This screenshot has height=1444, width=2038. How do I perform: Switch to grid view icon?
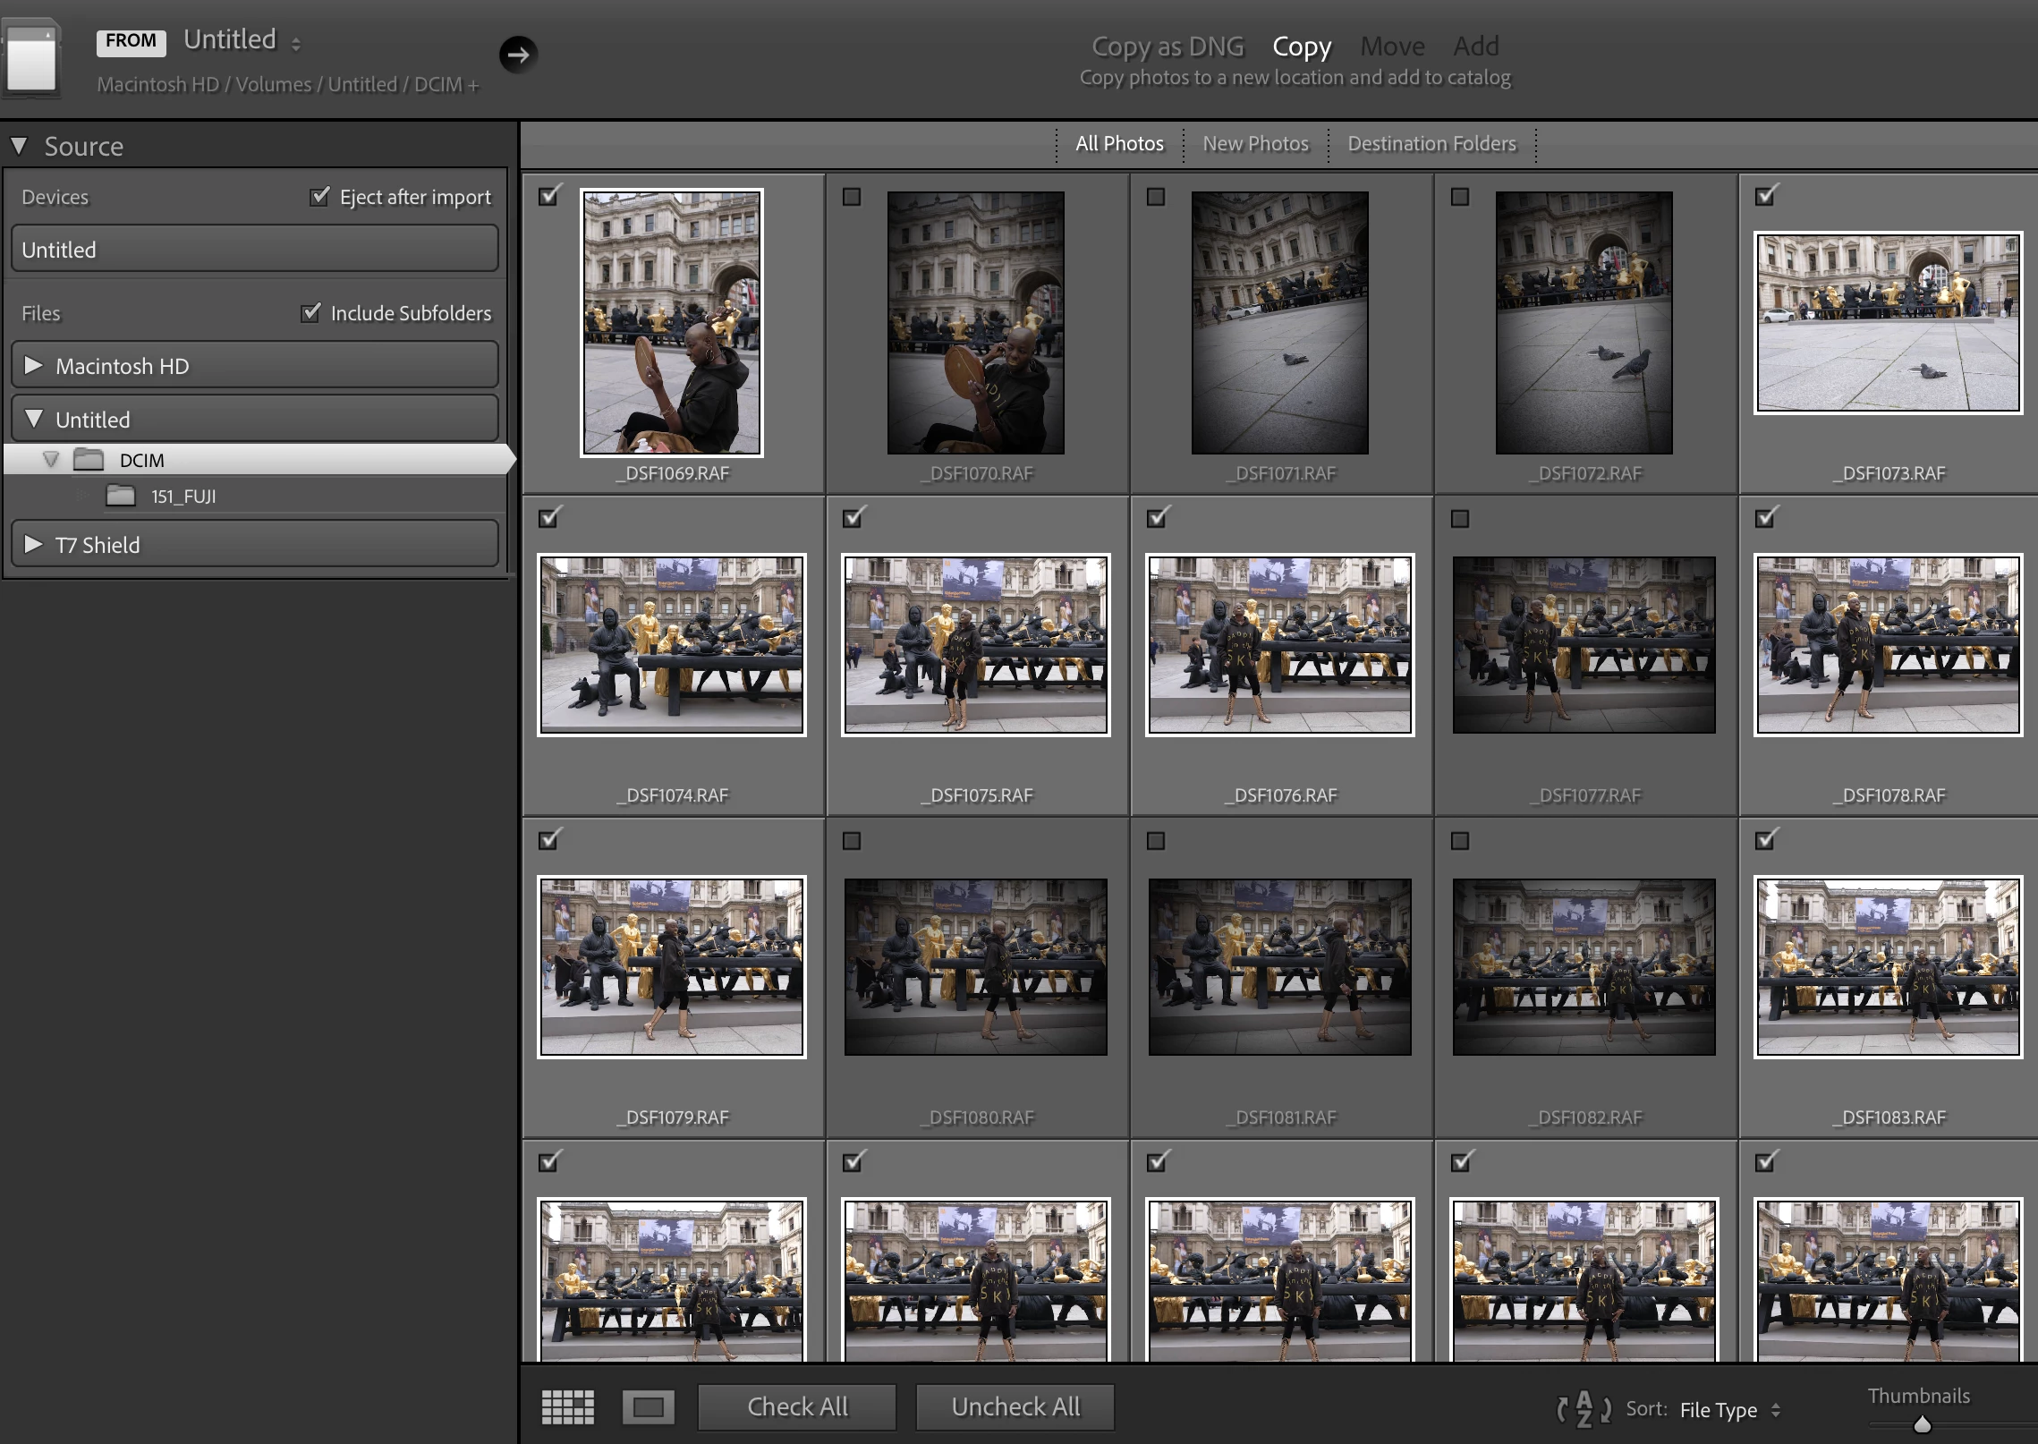[567, 1407]
